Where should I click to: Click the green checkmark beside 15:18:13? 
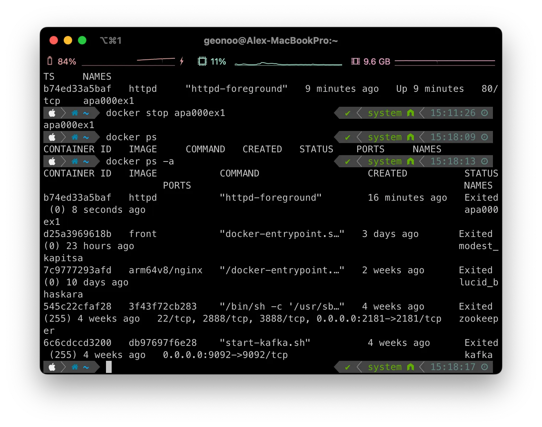pyautogui.click(x=347, y=162)
